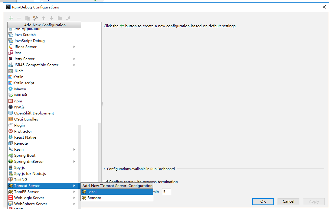
Task: Choose Spy-js for Node.js entry
Action: 43,174
